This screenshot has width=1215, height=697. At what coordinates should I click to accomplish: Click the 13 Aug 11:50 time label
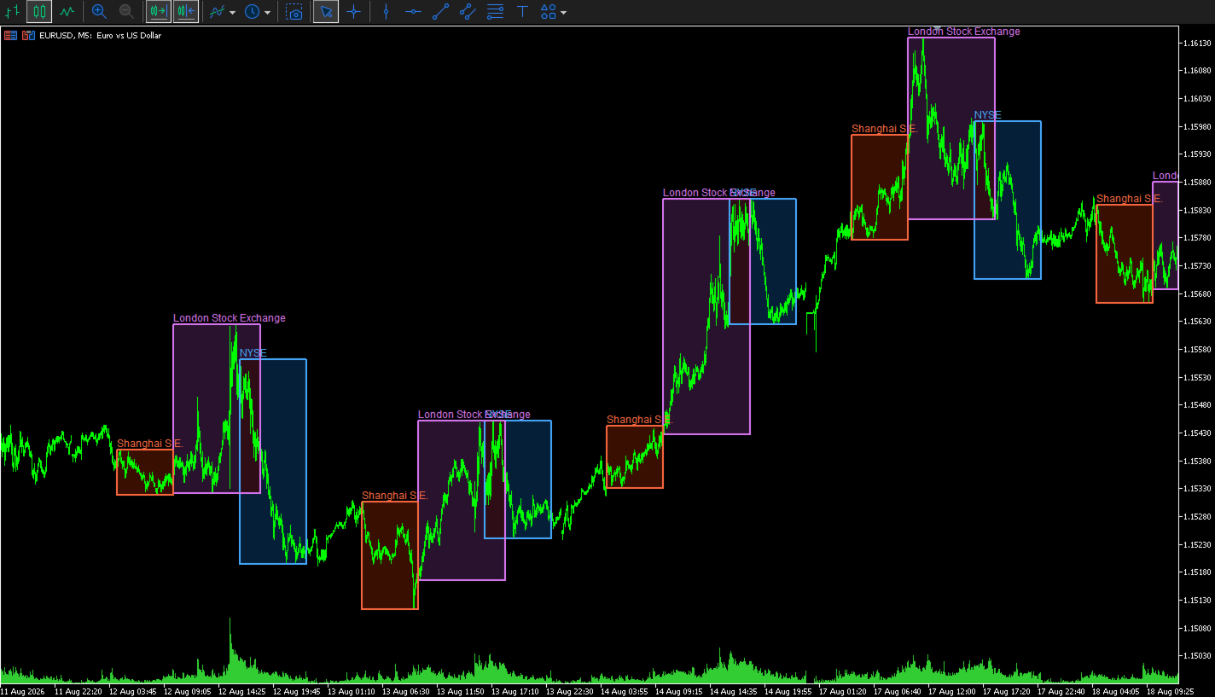click(460, 691)
